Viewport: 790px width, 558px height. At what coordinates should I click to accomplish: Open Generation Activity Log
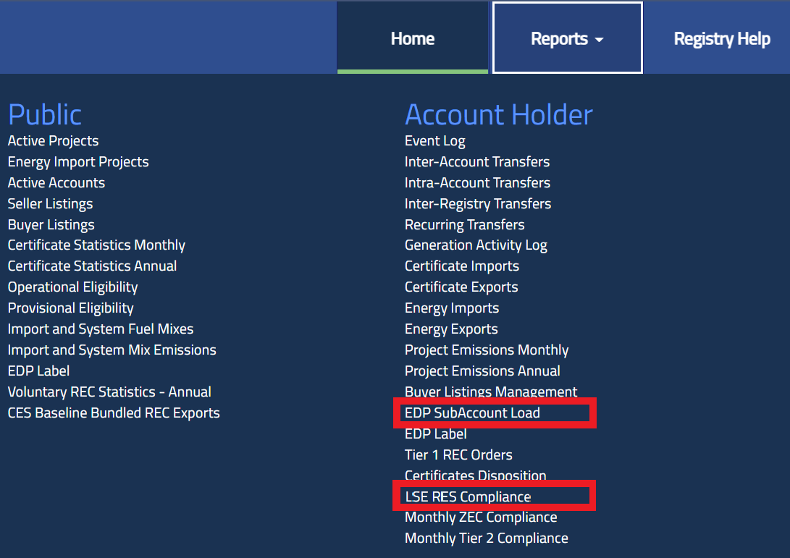pyautogui.click(x=476, y=245)
